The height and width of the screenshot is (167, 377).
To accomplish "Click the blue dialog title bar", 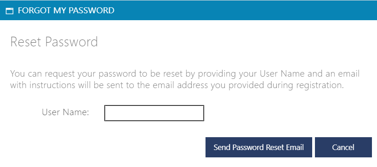I will point(188,10).
